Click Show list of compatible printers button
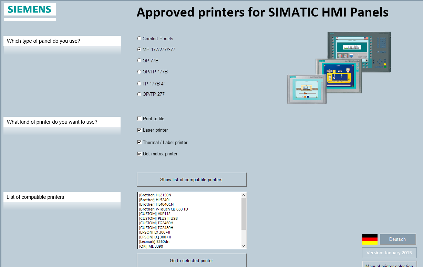423x267 pixels. 192,179
